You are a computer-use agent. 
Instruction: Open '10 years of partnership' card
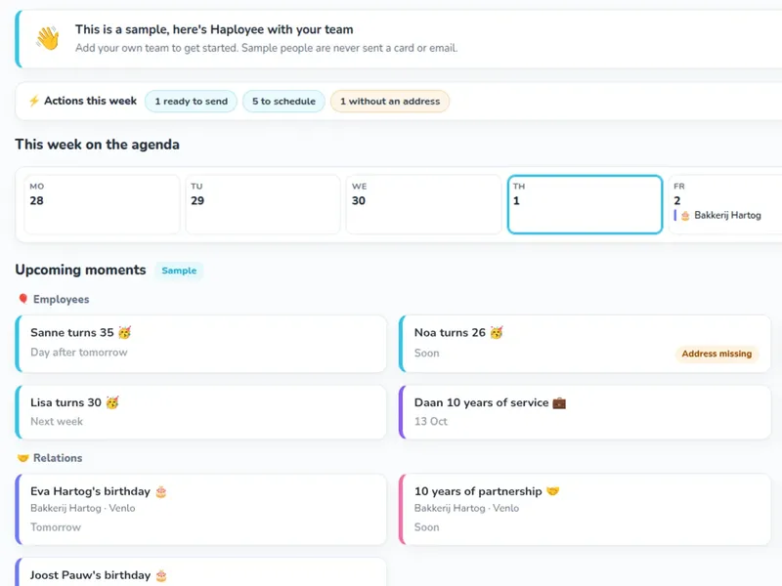coord(585,509)
